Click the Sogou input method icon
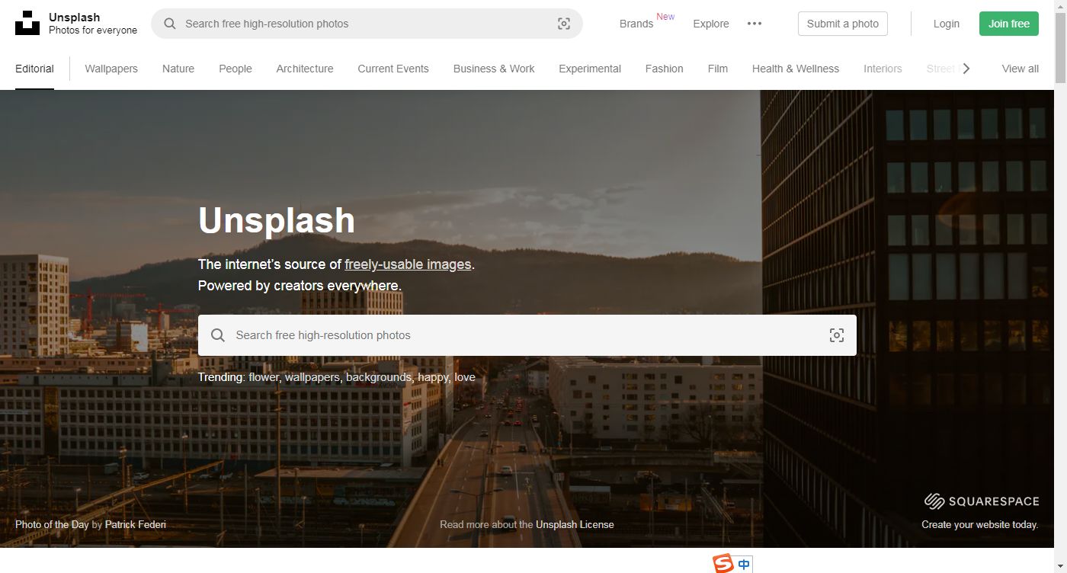Image resolution: width=1067 pixels, height=573 pixels. pos(723,564)
